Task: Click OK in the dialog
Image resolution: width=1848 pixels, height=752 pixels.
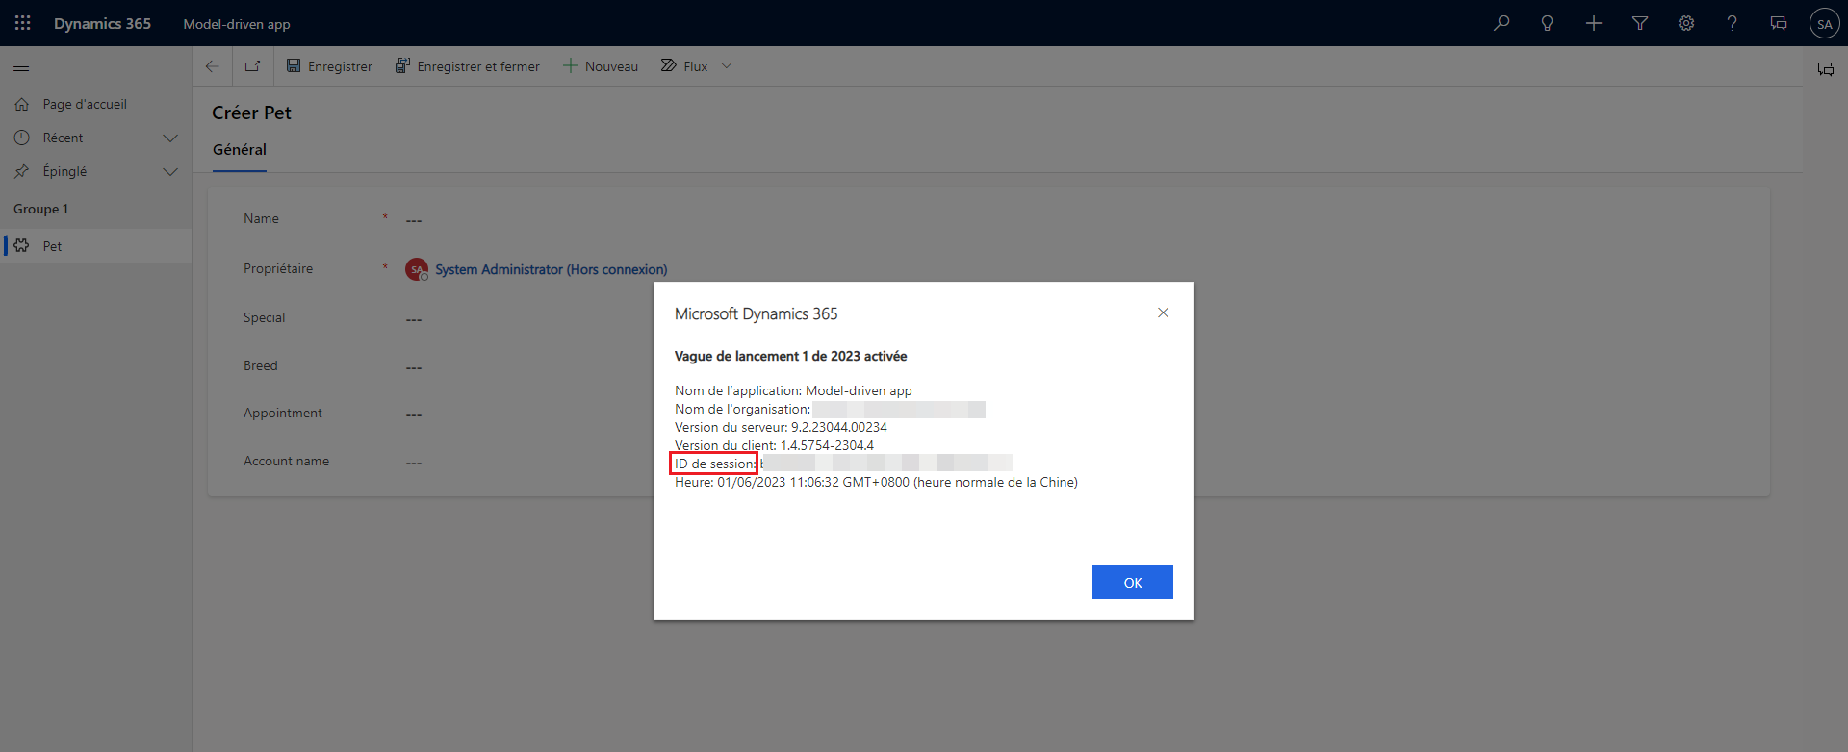Action: [1133, 583]
